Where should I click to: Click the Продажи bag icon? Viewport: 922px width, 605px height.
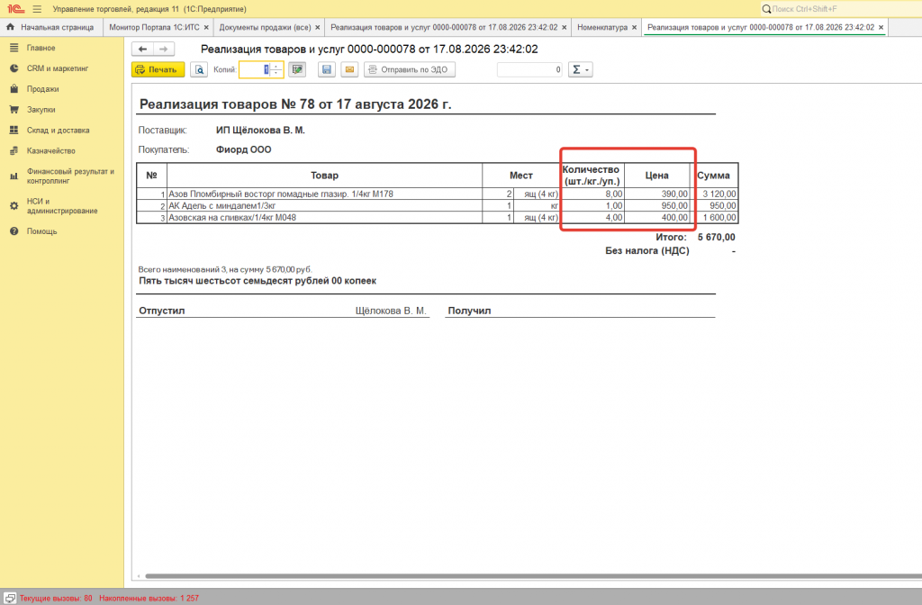[x=14, y=89]
